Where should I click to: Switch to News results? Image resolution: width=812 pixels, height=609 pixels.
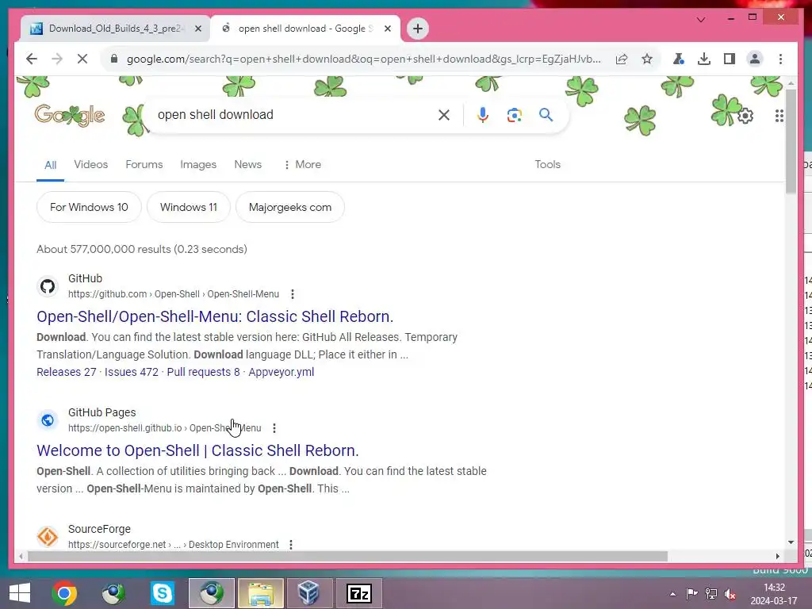pos(248,164)
